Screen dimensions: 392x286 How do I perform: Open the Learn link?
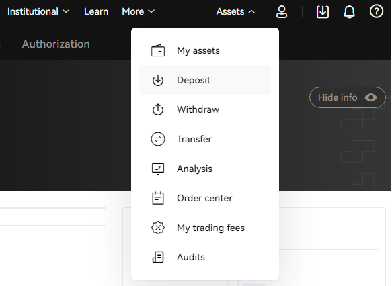(x=96, y=11)
